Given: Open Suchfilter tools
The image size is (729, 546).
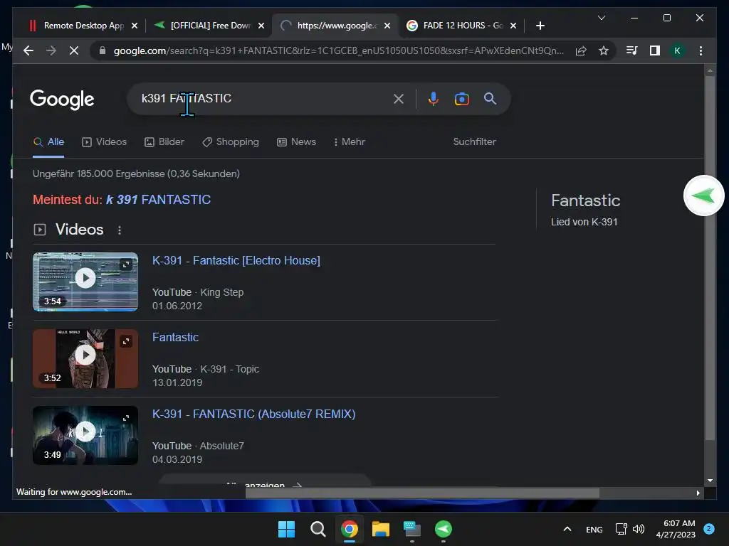Looking at the screenshot, I should click(x=474, y=141).
